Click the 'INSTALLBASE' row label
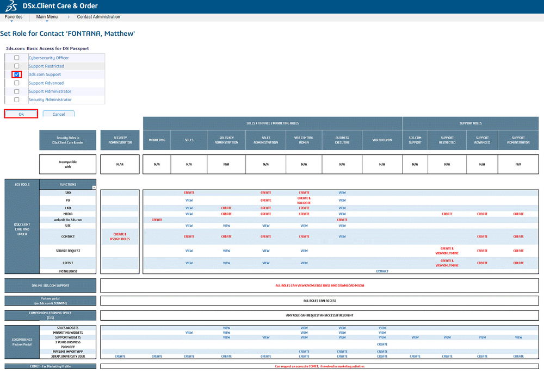544x374 pixels. coord(67,271)
